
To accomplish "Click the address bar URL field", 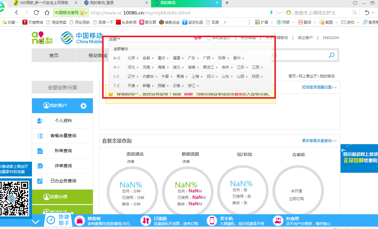I will click(178, 13).
